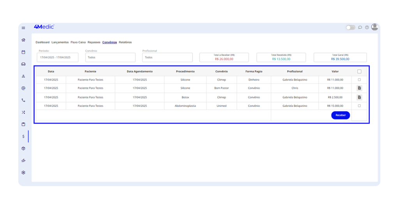Select the Convênios tab
Viewport: 399px width, 209px height.
[109, 42]
